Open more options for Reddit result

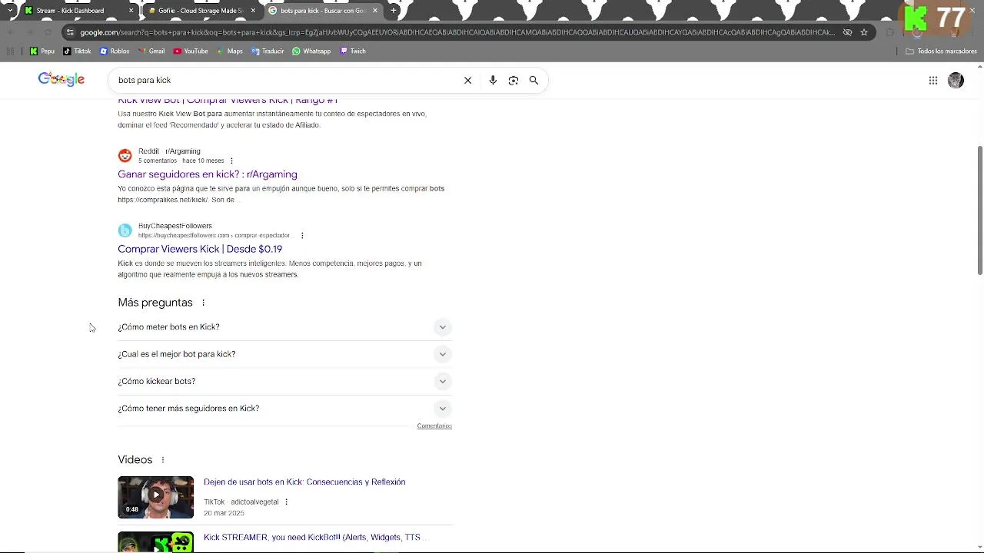(x=231, y=161)
